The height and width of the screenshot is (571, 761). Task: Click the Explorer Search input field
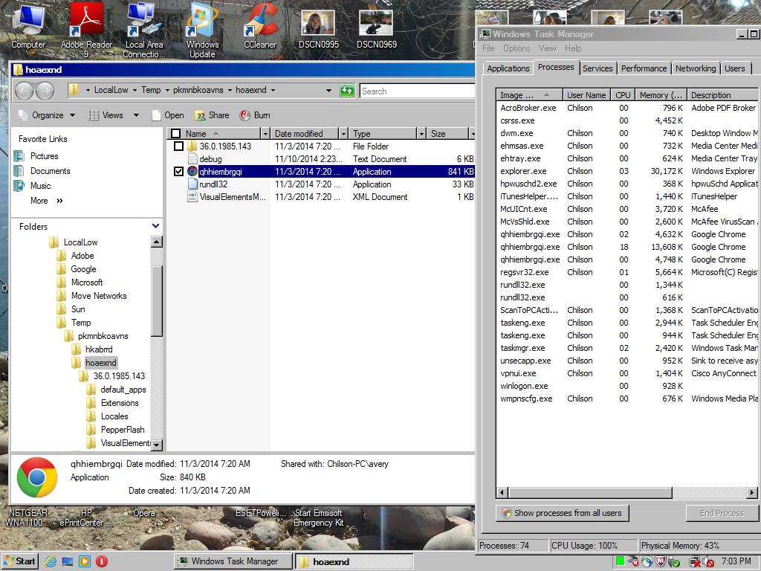417,91
